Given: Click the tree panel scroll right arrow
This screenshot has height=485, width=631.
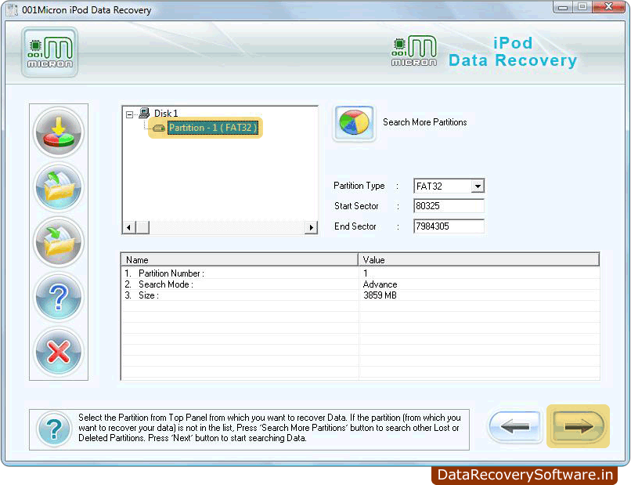Looking at the screenshot, I should coord(311,227).
